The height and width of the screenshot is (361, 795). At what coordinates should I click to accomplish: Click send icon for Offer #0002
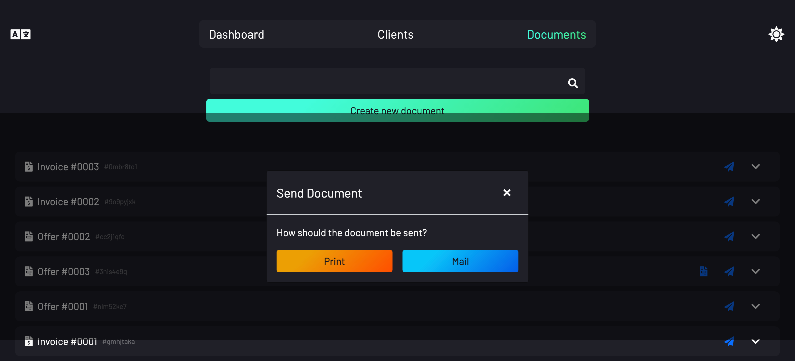coord(729,236)
